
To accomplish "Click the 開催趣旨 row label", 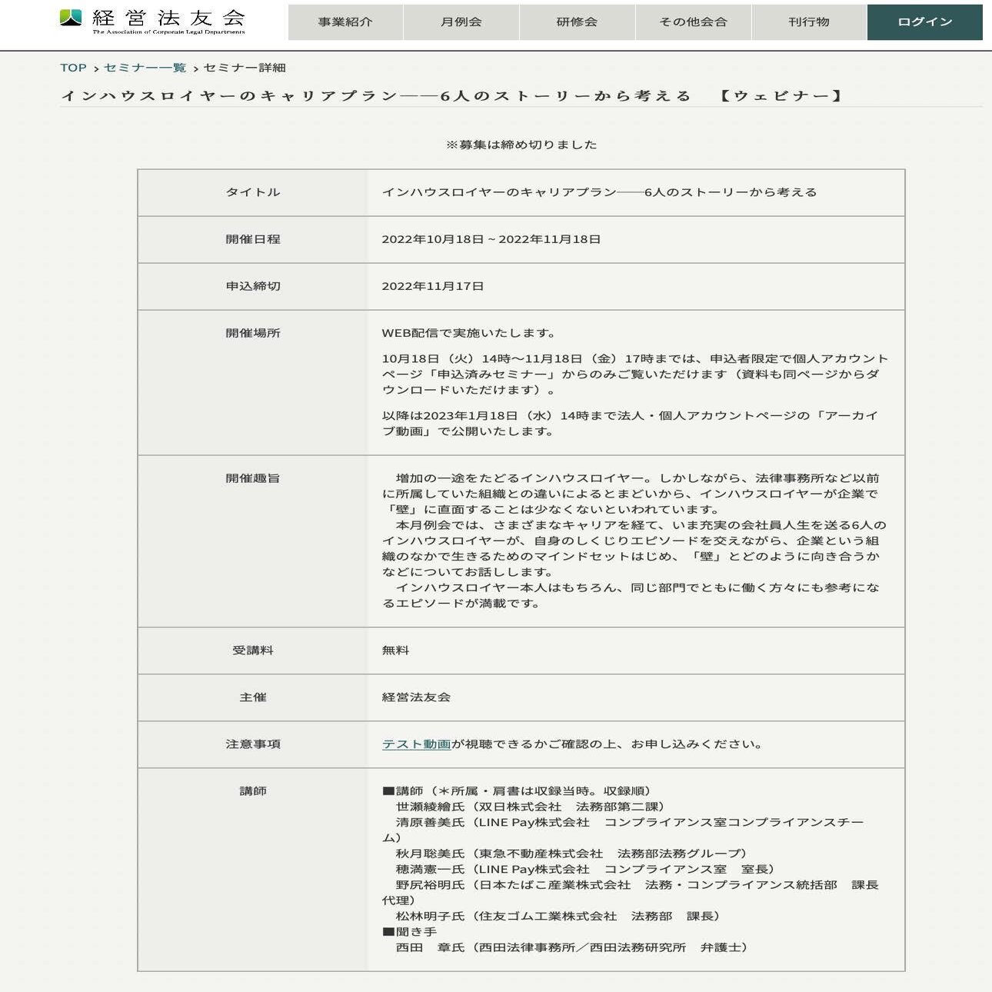I will pos(253,478).
